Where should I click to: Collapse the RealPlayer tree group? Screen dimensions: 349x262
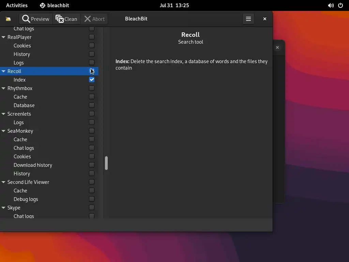coord(3,37)
